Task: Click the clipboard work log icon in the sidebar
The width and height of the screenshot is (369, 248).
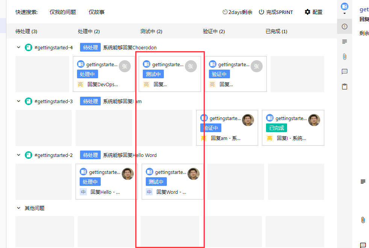Action: (345, 87)
